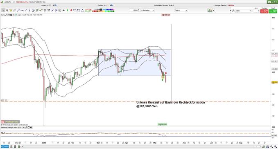
Task: Open the order type dropdown
Action: [244, 11]
